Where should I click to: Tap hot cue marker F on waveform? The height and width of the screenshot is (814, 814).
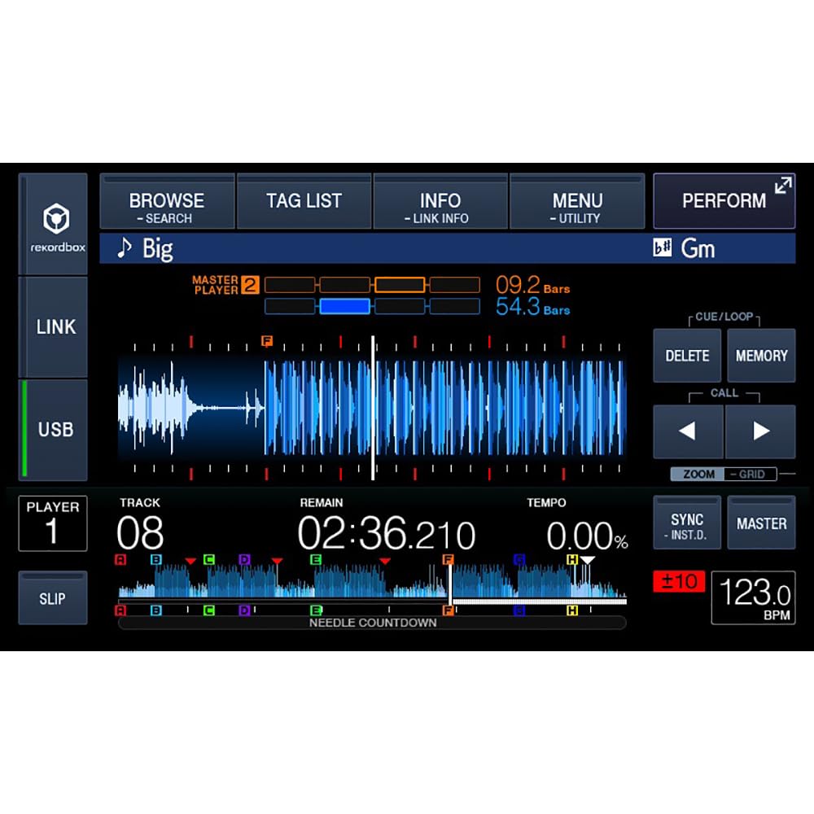coord(267,342)
